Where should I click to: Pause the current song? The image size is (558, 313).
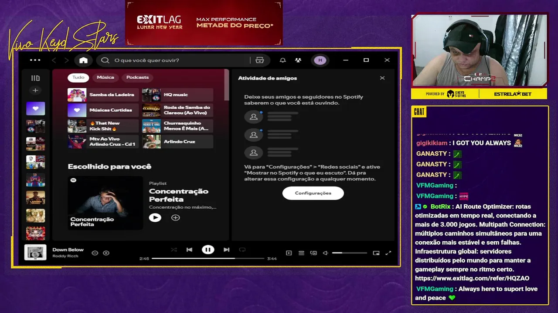[208, 250]
